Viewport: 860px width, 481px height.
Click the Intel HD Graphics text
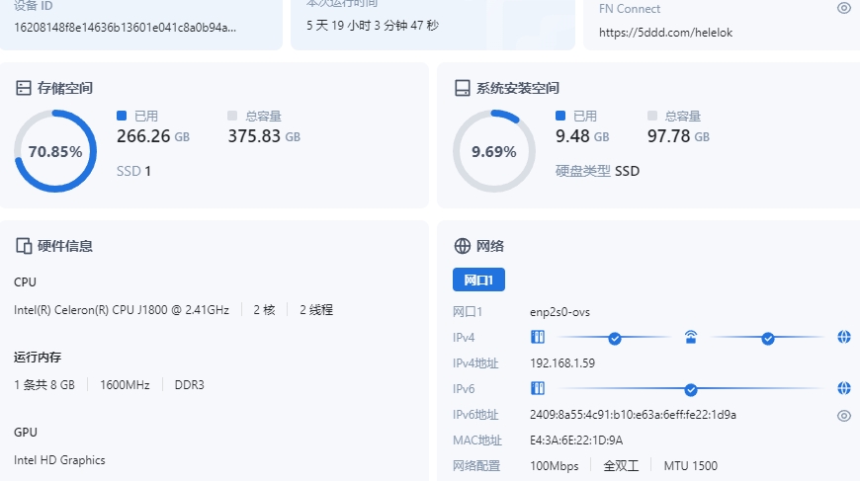(59, 460)
